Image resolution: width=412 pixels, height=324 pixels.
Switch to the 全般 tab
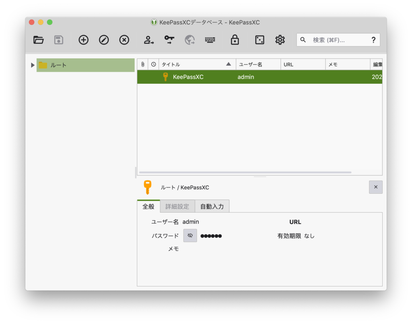click(x=148, y=206)
